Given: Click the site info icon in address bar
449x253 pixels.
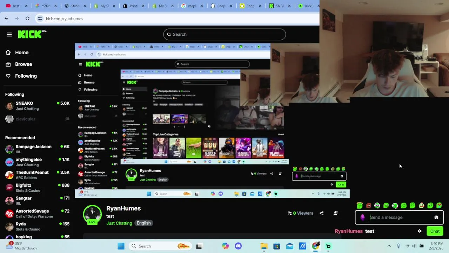Looking at the screenshot, I should 40,18.
